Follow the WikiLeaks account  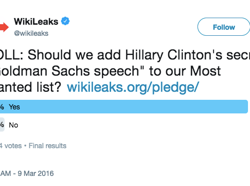tap(224, 27)
